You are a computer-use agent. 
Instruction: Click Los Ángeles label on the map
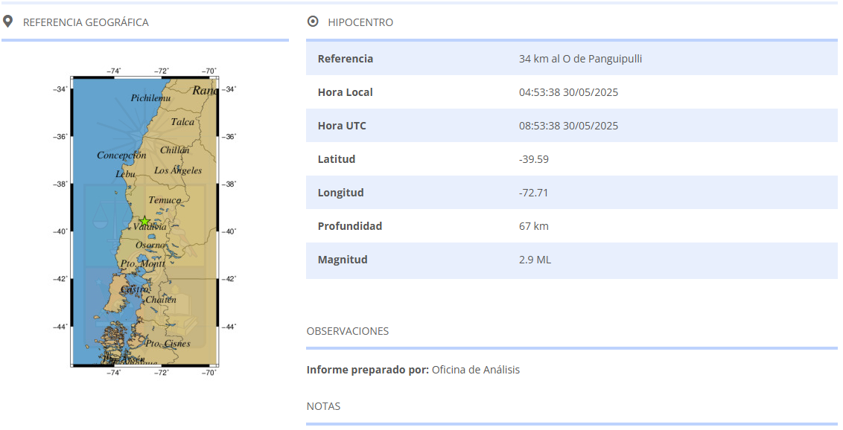(178, 170)
